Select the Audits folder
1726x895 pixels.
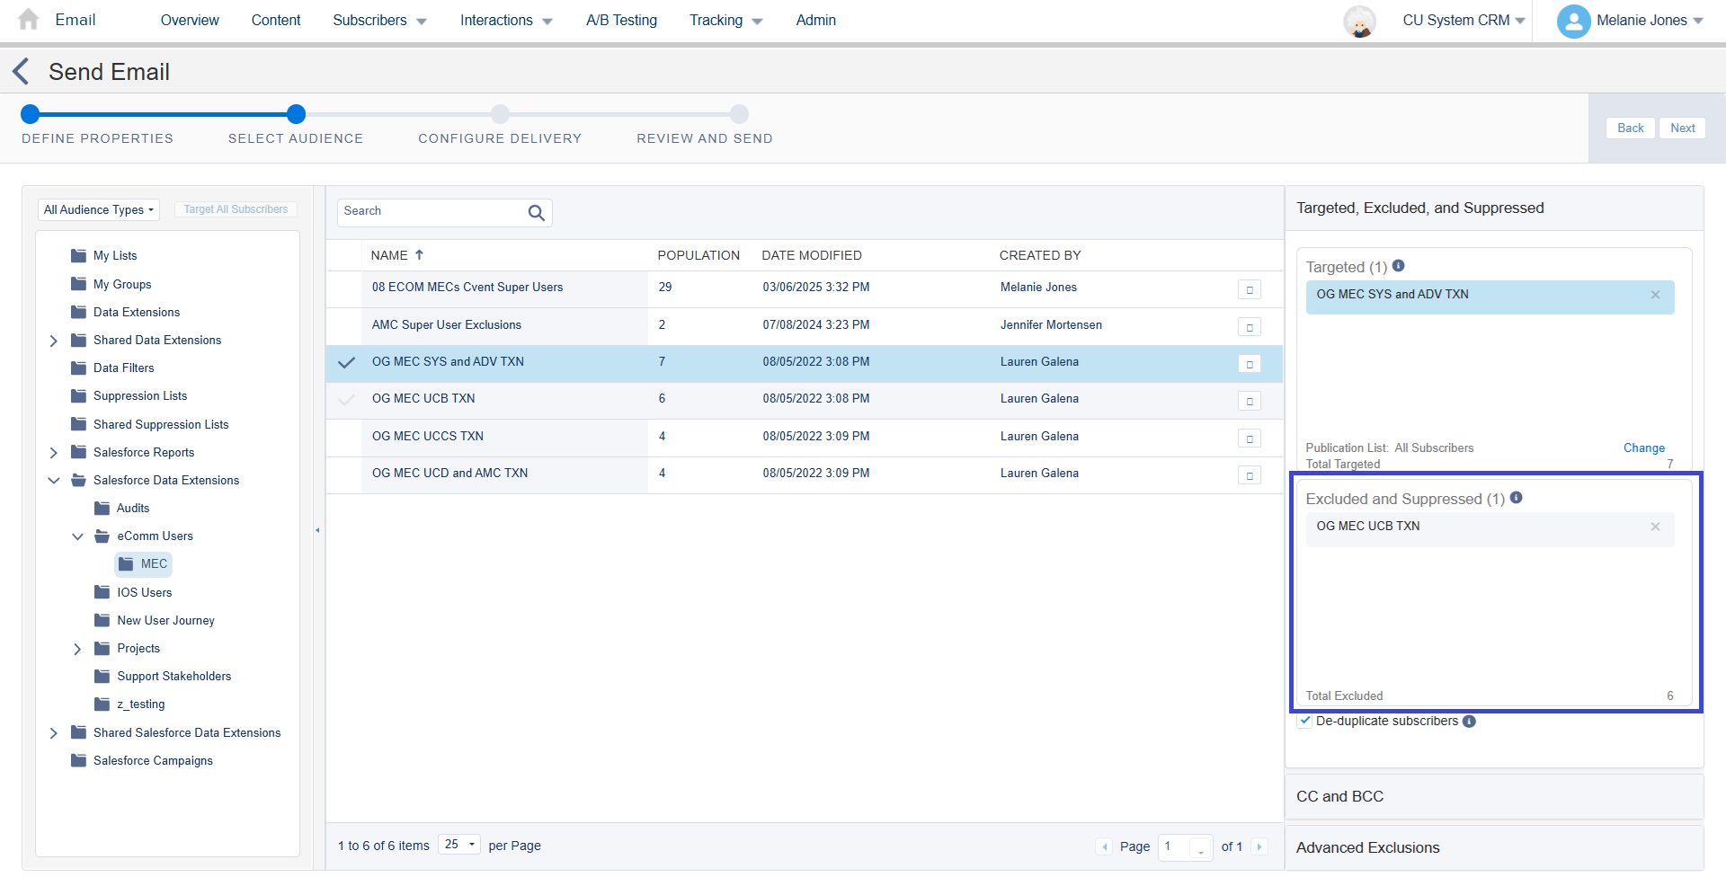coord(122,509)
